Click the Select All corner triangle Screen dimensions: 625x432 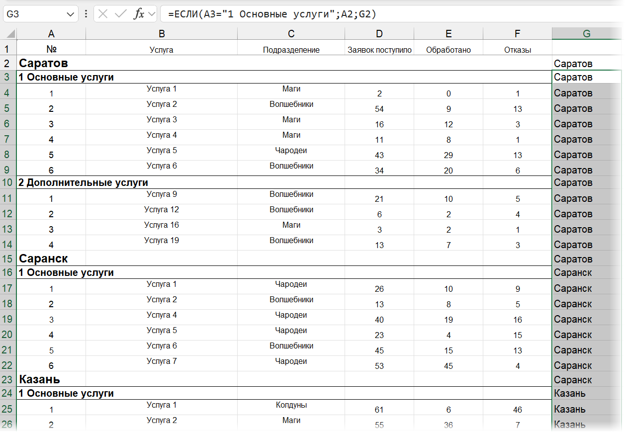click(9, 34)
